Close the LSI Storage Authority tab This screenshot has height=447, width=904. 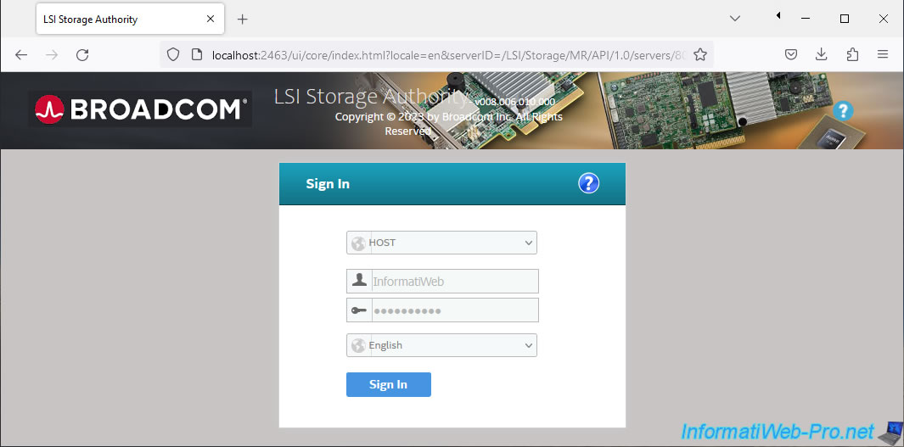click(211, 19)
